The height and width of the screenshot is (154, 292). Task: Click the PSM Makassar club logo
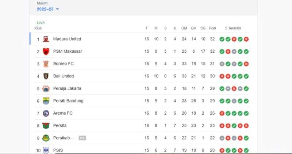(x=46, y=51)
